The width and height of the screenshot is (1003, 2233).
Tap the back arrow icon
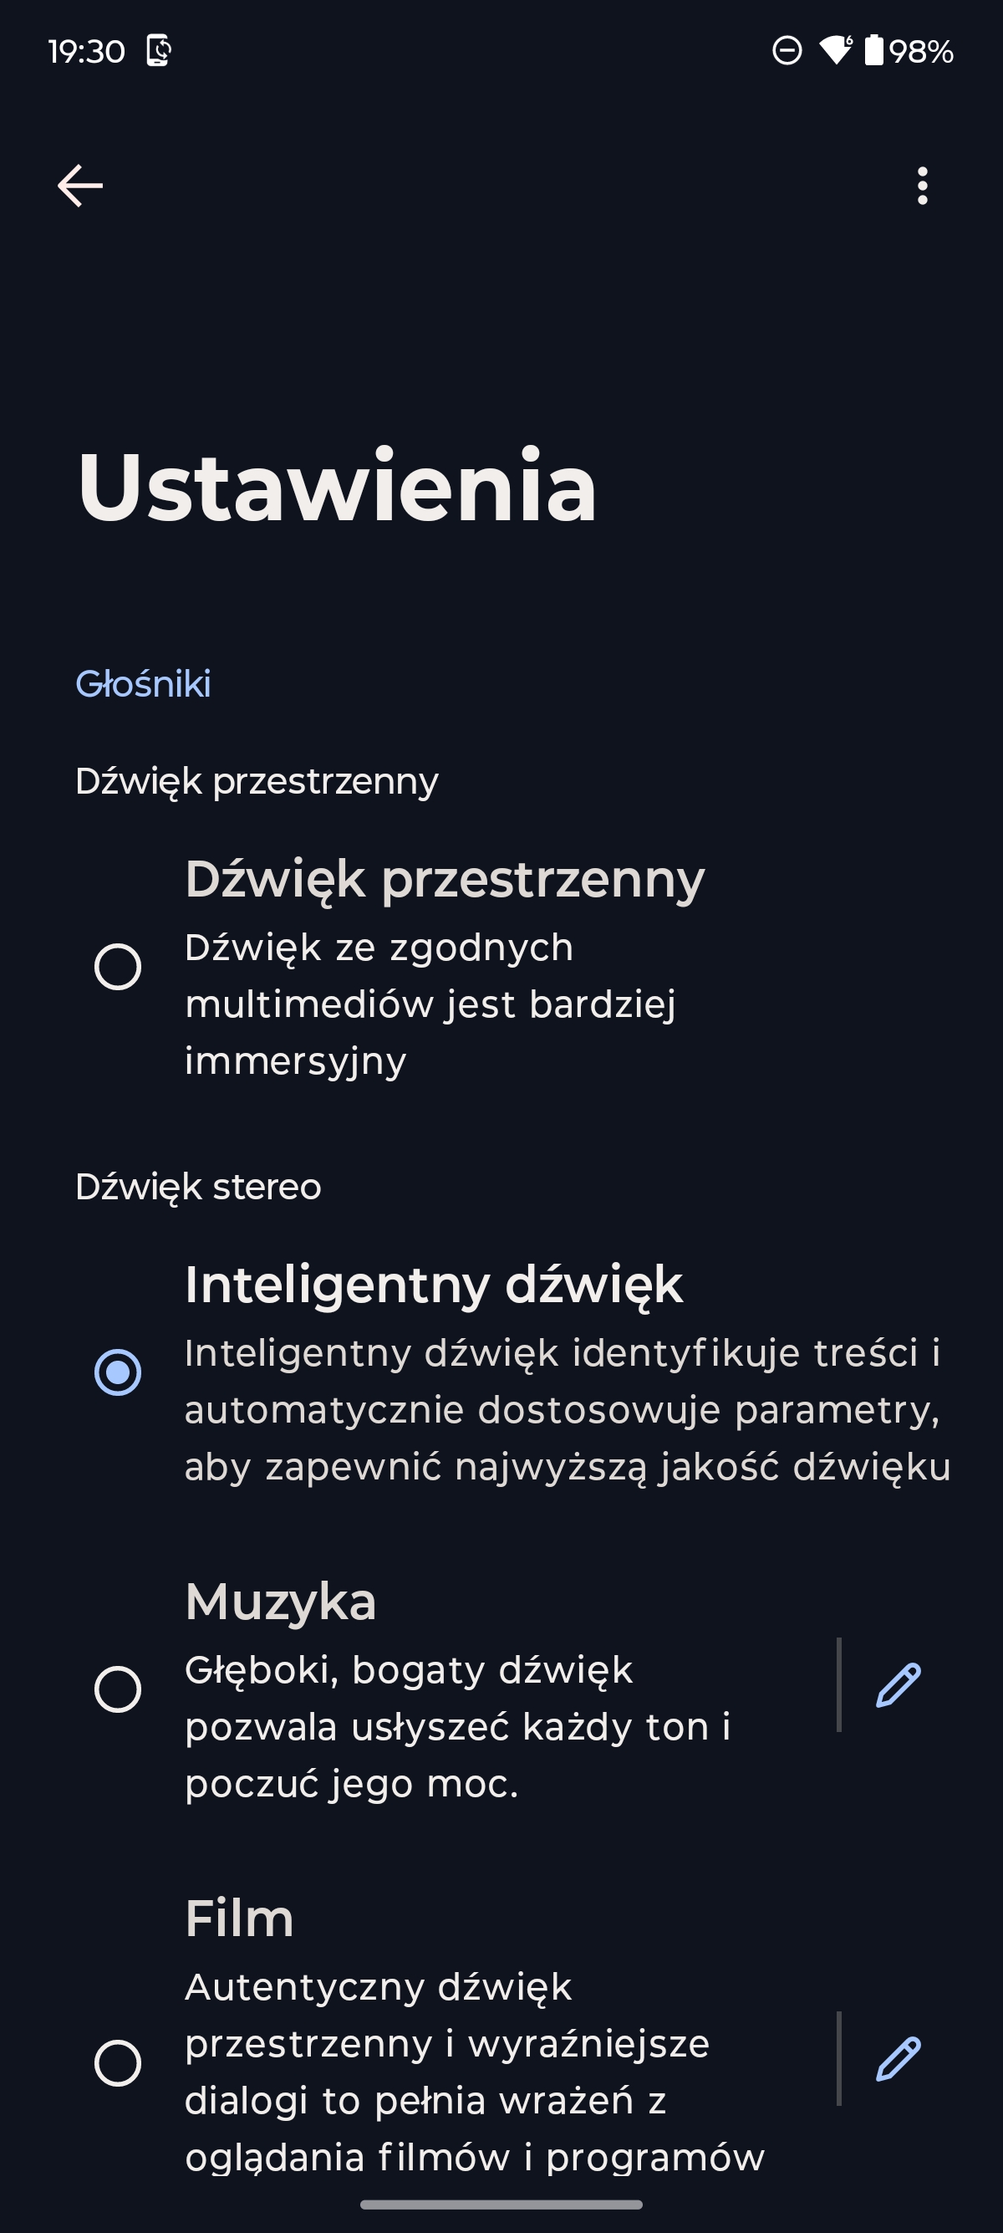point(79,186)
